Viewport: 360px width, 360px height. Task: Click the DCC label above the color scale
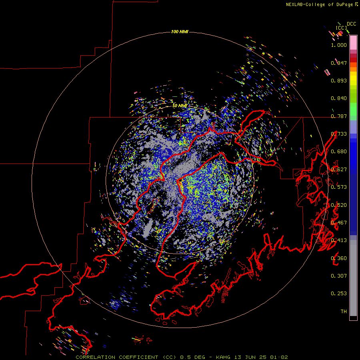pyautogui.click(x=352, y=24)
